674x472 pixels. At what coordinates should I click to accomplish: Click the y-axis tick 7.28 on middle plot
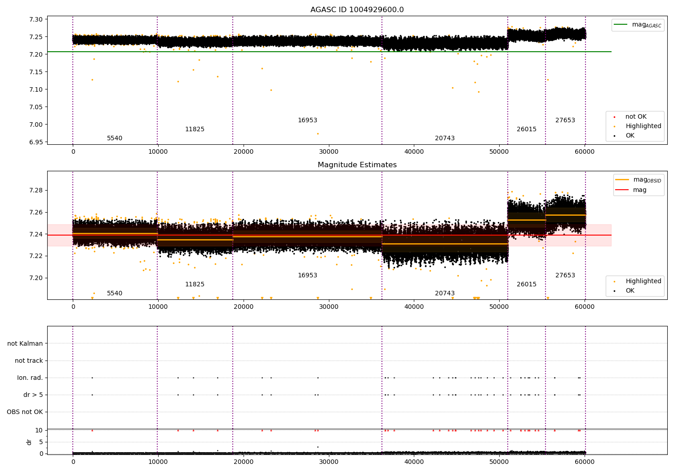36,190
